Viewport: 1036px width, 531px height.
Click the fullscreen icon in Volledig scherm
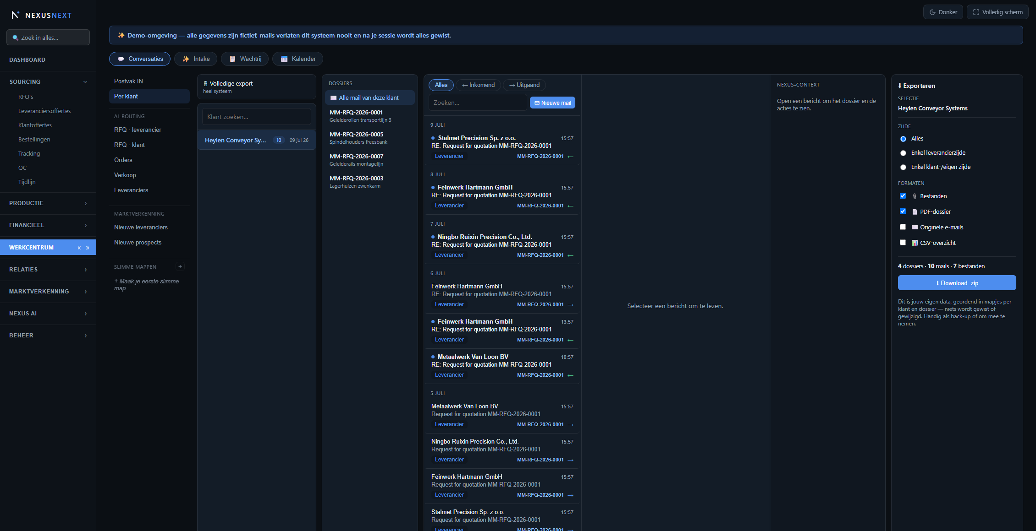click(976, 12)
